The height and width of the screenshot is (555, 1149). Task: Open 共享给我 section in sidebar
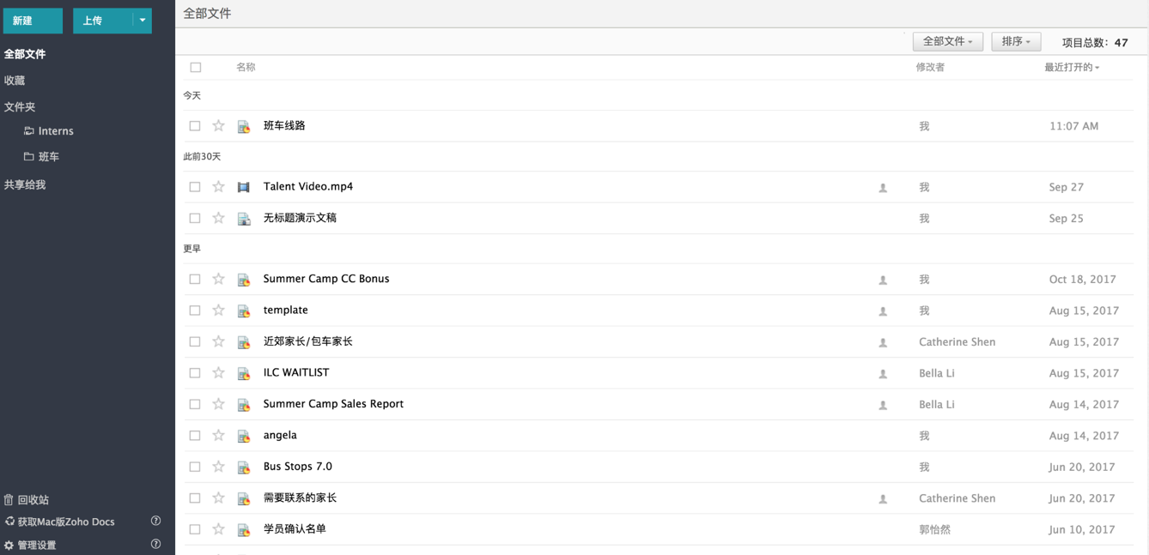[25, 184]
